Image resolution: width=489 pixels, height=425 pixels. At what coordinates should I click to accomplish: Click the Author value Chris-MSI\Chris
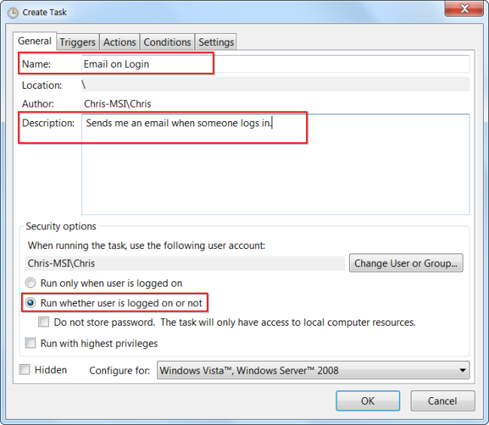(123, 104)
